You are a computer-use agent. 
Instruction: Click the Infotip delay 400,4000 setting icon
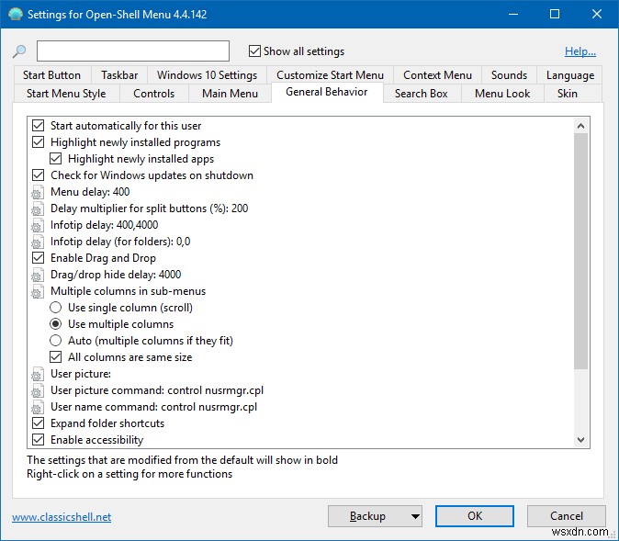38,225
